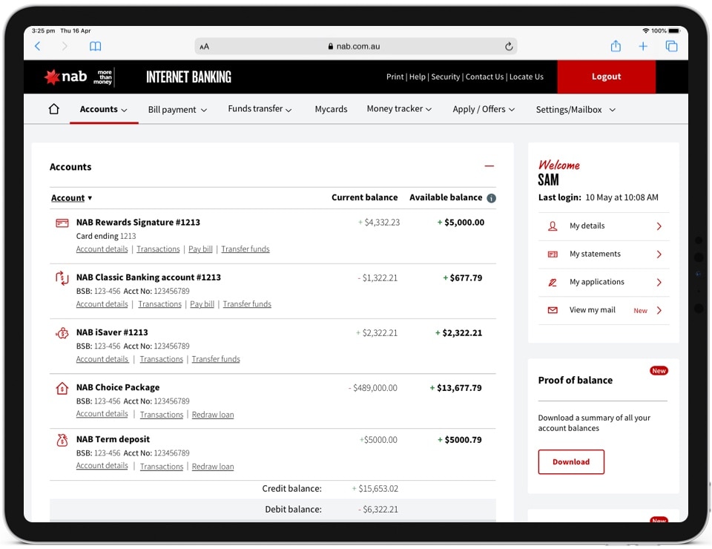Open the Mycards menu item

pos(331,109)
